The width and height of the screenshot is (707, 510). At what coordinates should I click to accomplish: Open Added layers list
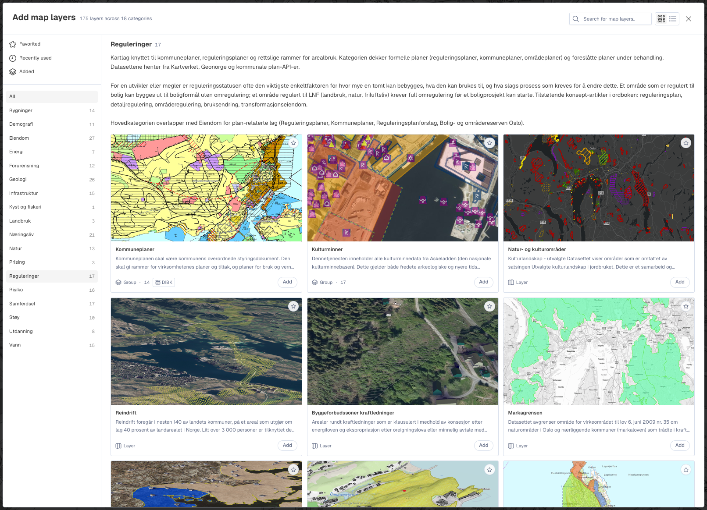[52, 71]
